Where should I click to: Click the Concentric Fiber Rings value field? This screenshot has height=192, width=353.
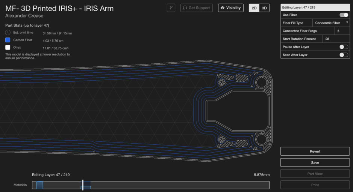(342, 31)
